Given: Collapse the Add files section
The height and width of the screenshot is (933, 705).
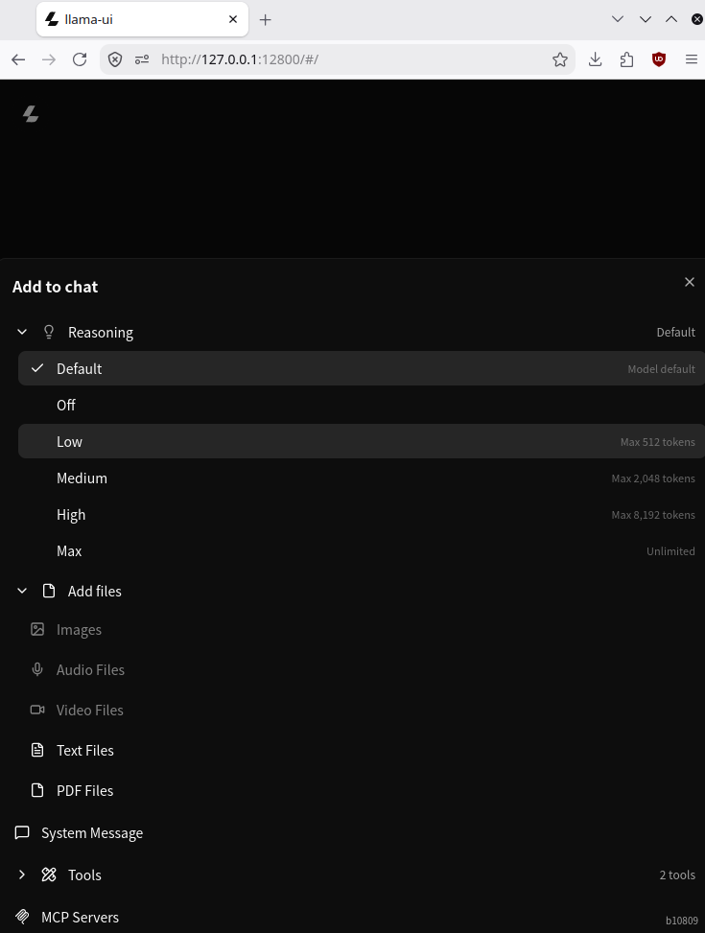Looking at the screenshot, I should (x=22, y=591).
